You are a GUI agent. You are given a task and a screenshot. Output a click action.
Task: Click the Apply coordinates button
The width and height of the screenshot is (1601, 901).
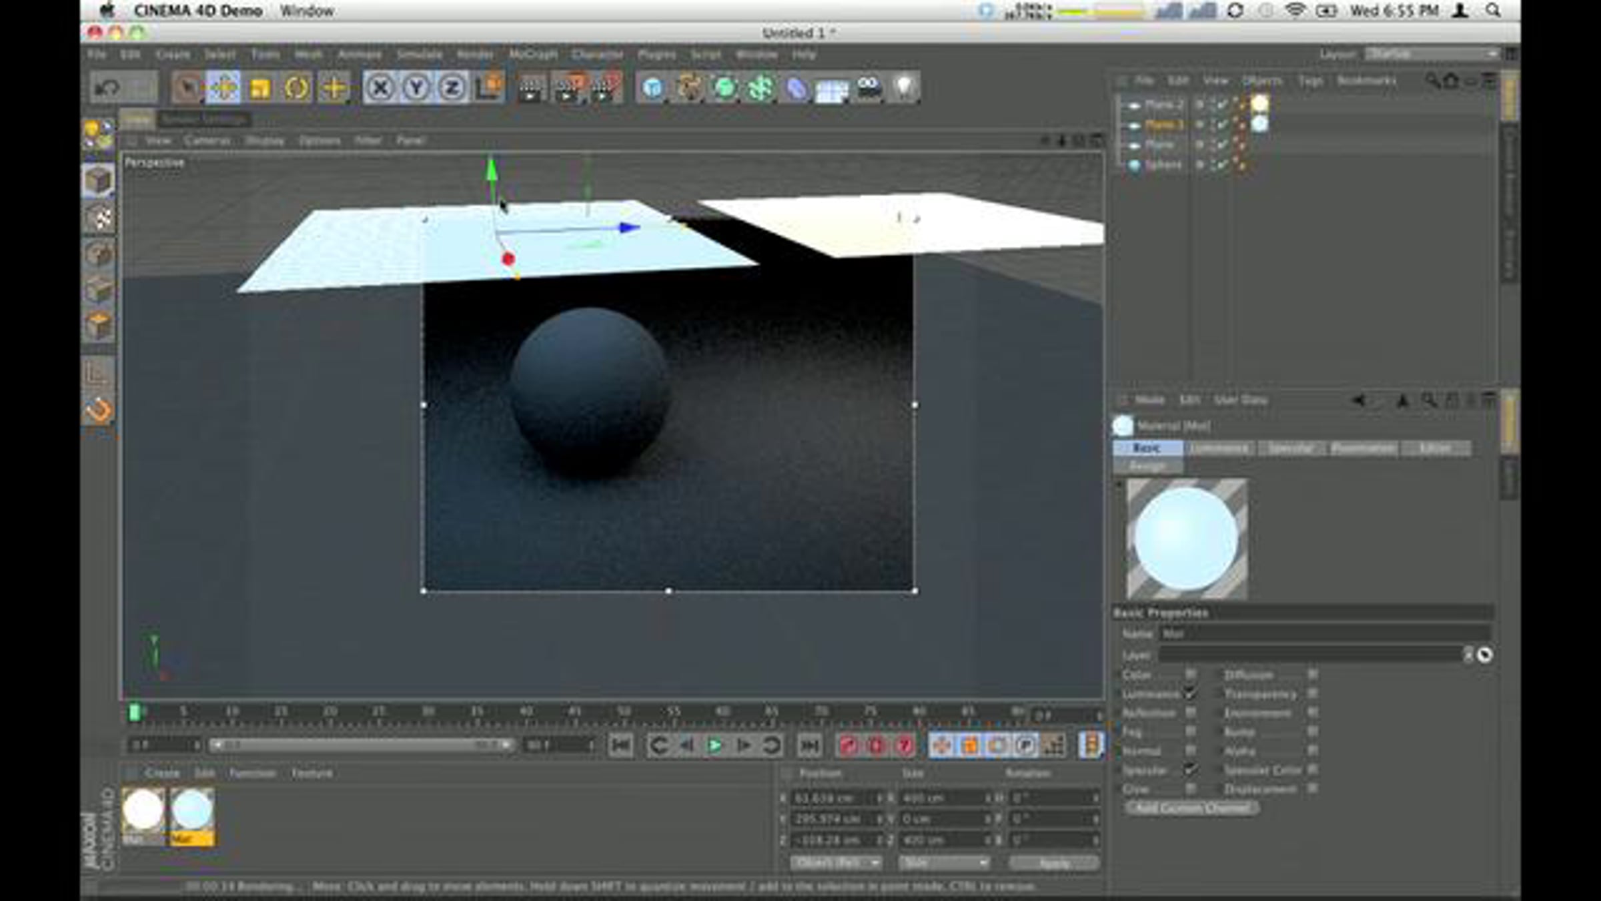pos(1054,863)
